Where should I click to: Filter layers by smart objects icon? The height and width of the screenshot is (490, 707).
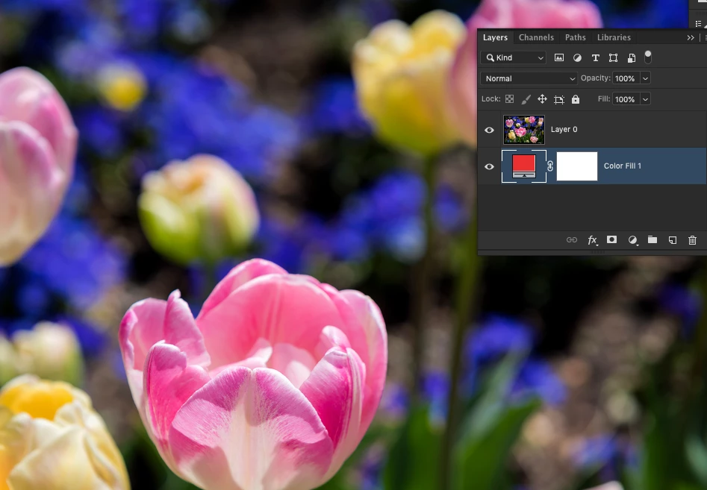click(x=632, y=57)
